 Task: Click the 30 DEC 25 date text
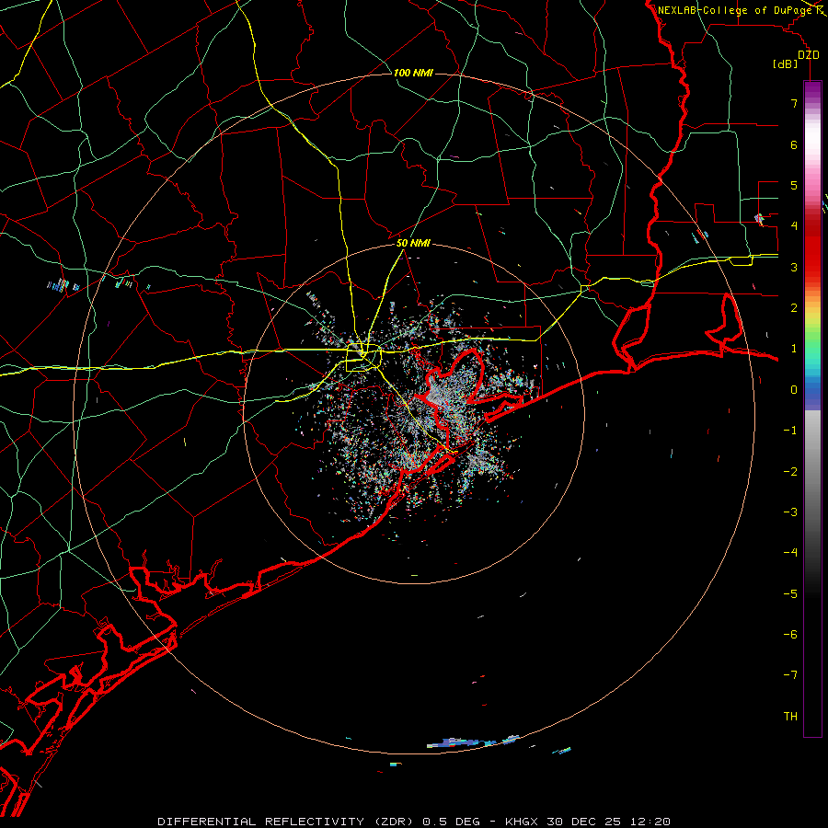tap(584, 822)
